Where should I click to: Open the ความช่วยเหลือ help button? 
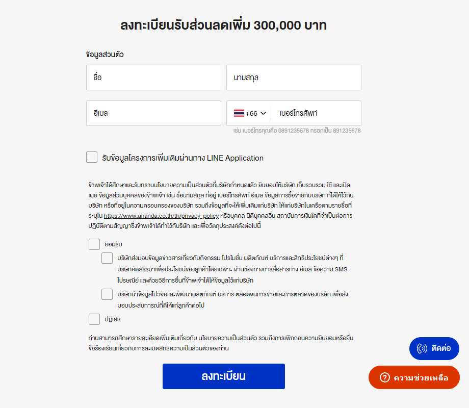[414, 377]
